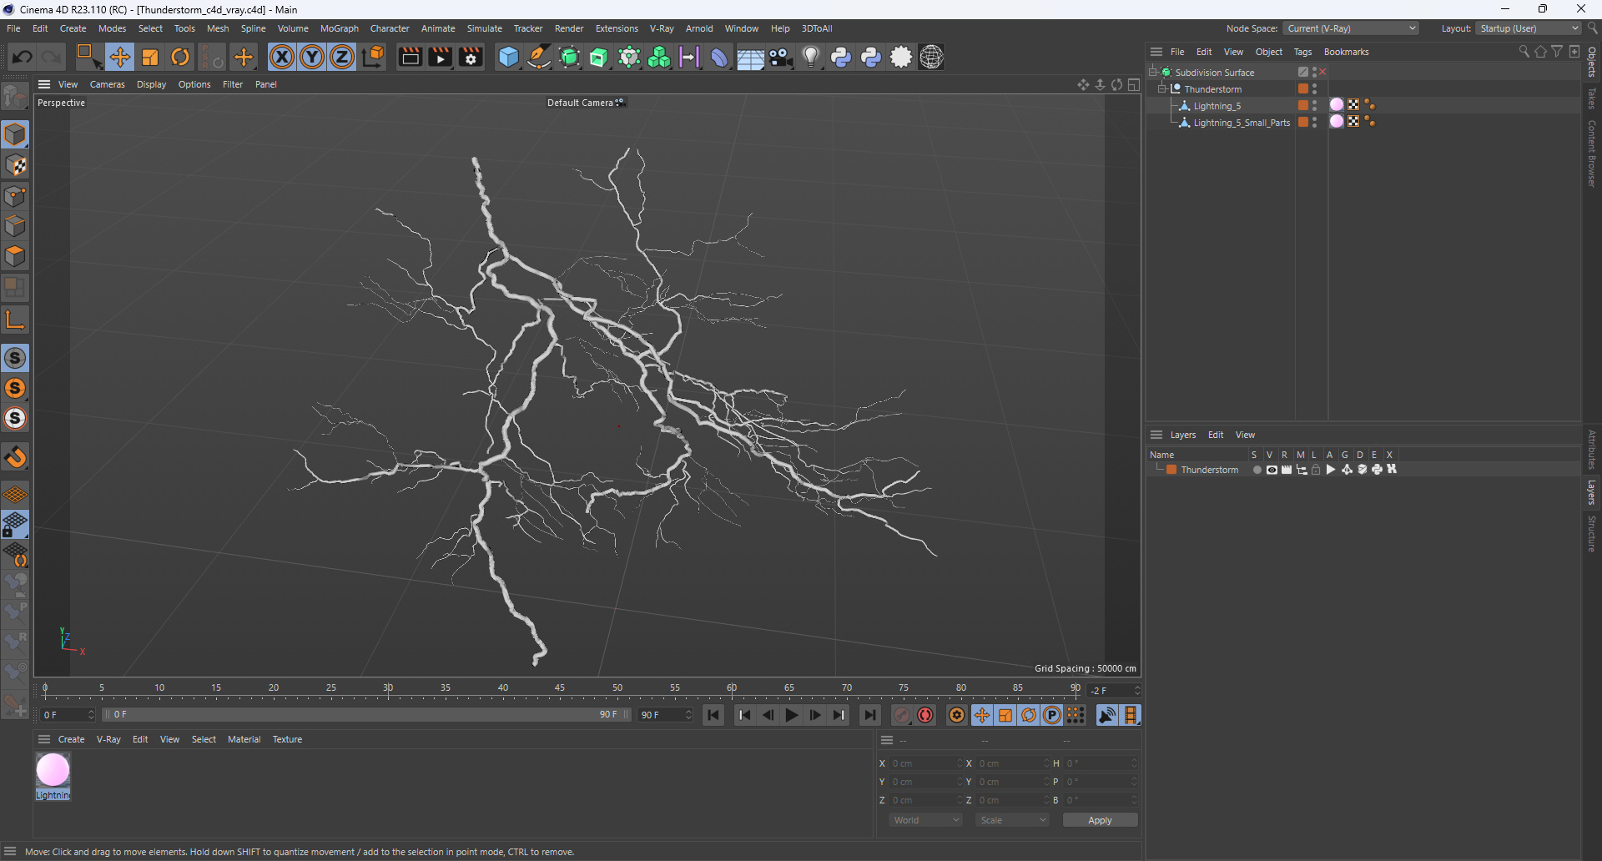Switch to Make Editable mode icon
The image size is (1602, 861).
pos(15,97)
